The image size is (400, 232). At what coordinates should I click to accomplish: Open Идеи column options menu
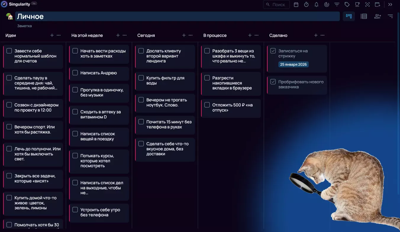(59, 35)
